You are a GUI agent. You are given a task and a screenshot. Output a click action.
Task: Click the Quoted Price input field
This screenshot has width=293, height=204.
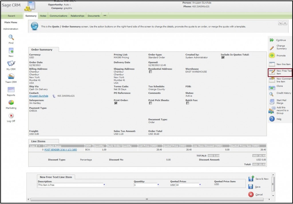click(x=187, y=185)
